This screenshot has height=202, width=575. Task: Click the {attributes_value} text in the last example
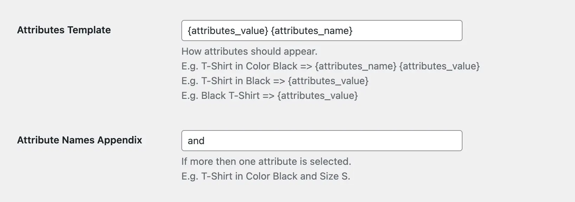tap(317, 95)
